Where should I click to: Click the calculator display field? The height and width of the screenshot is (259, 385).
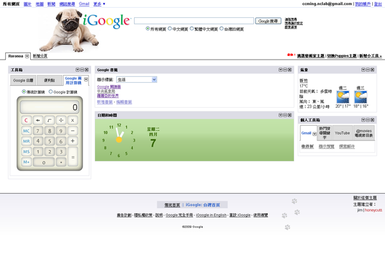click(x=49, y=107)
